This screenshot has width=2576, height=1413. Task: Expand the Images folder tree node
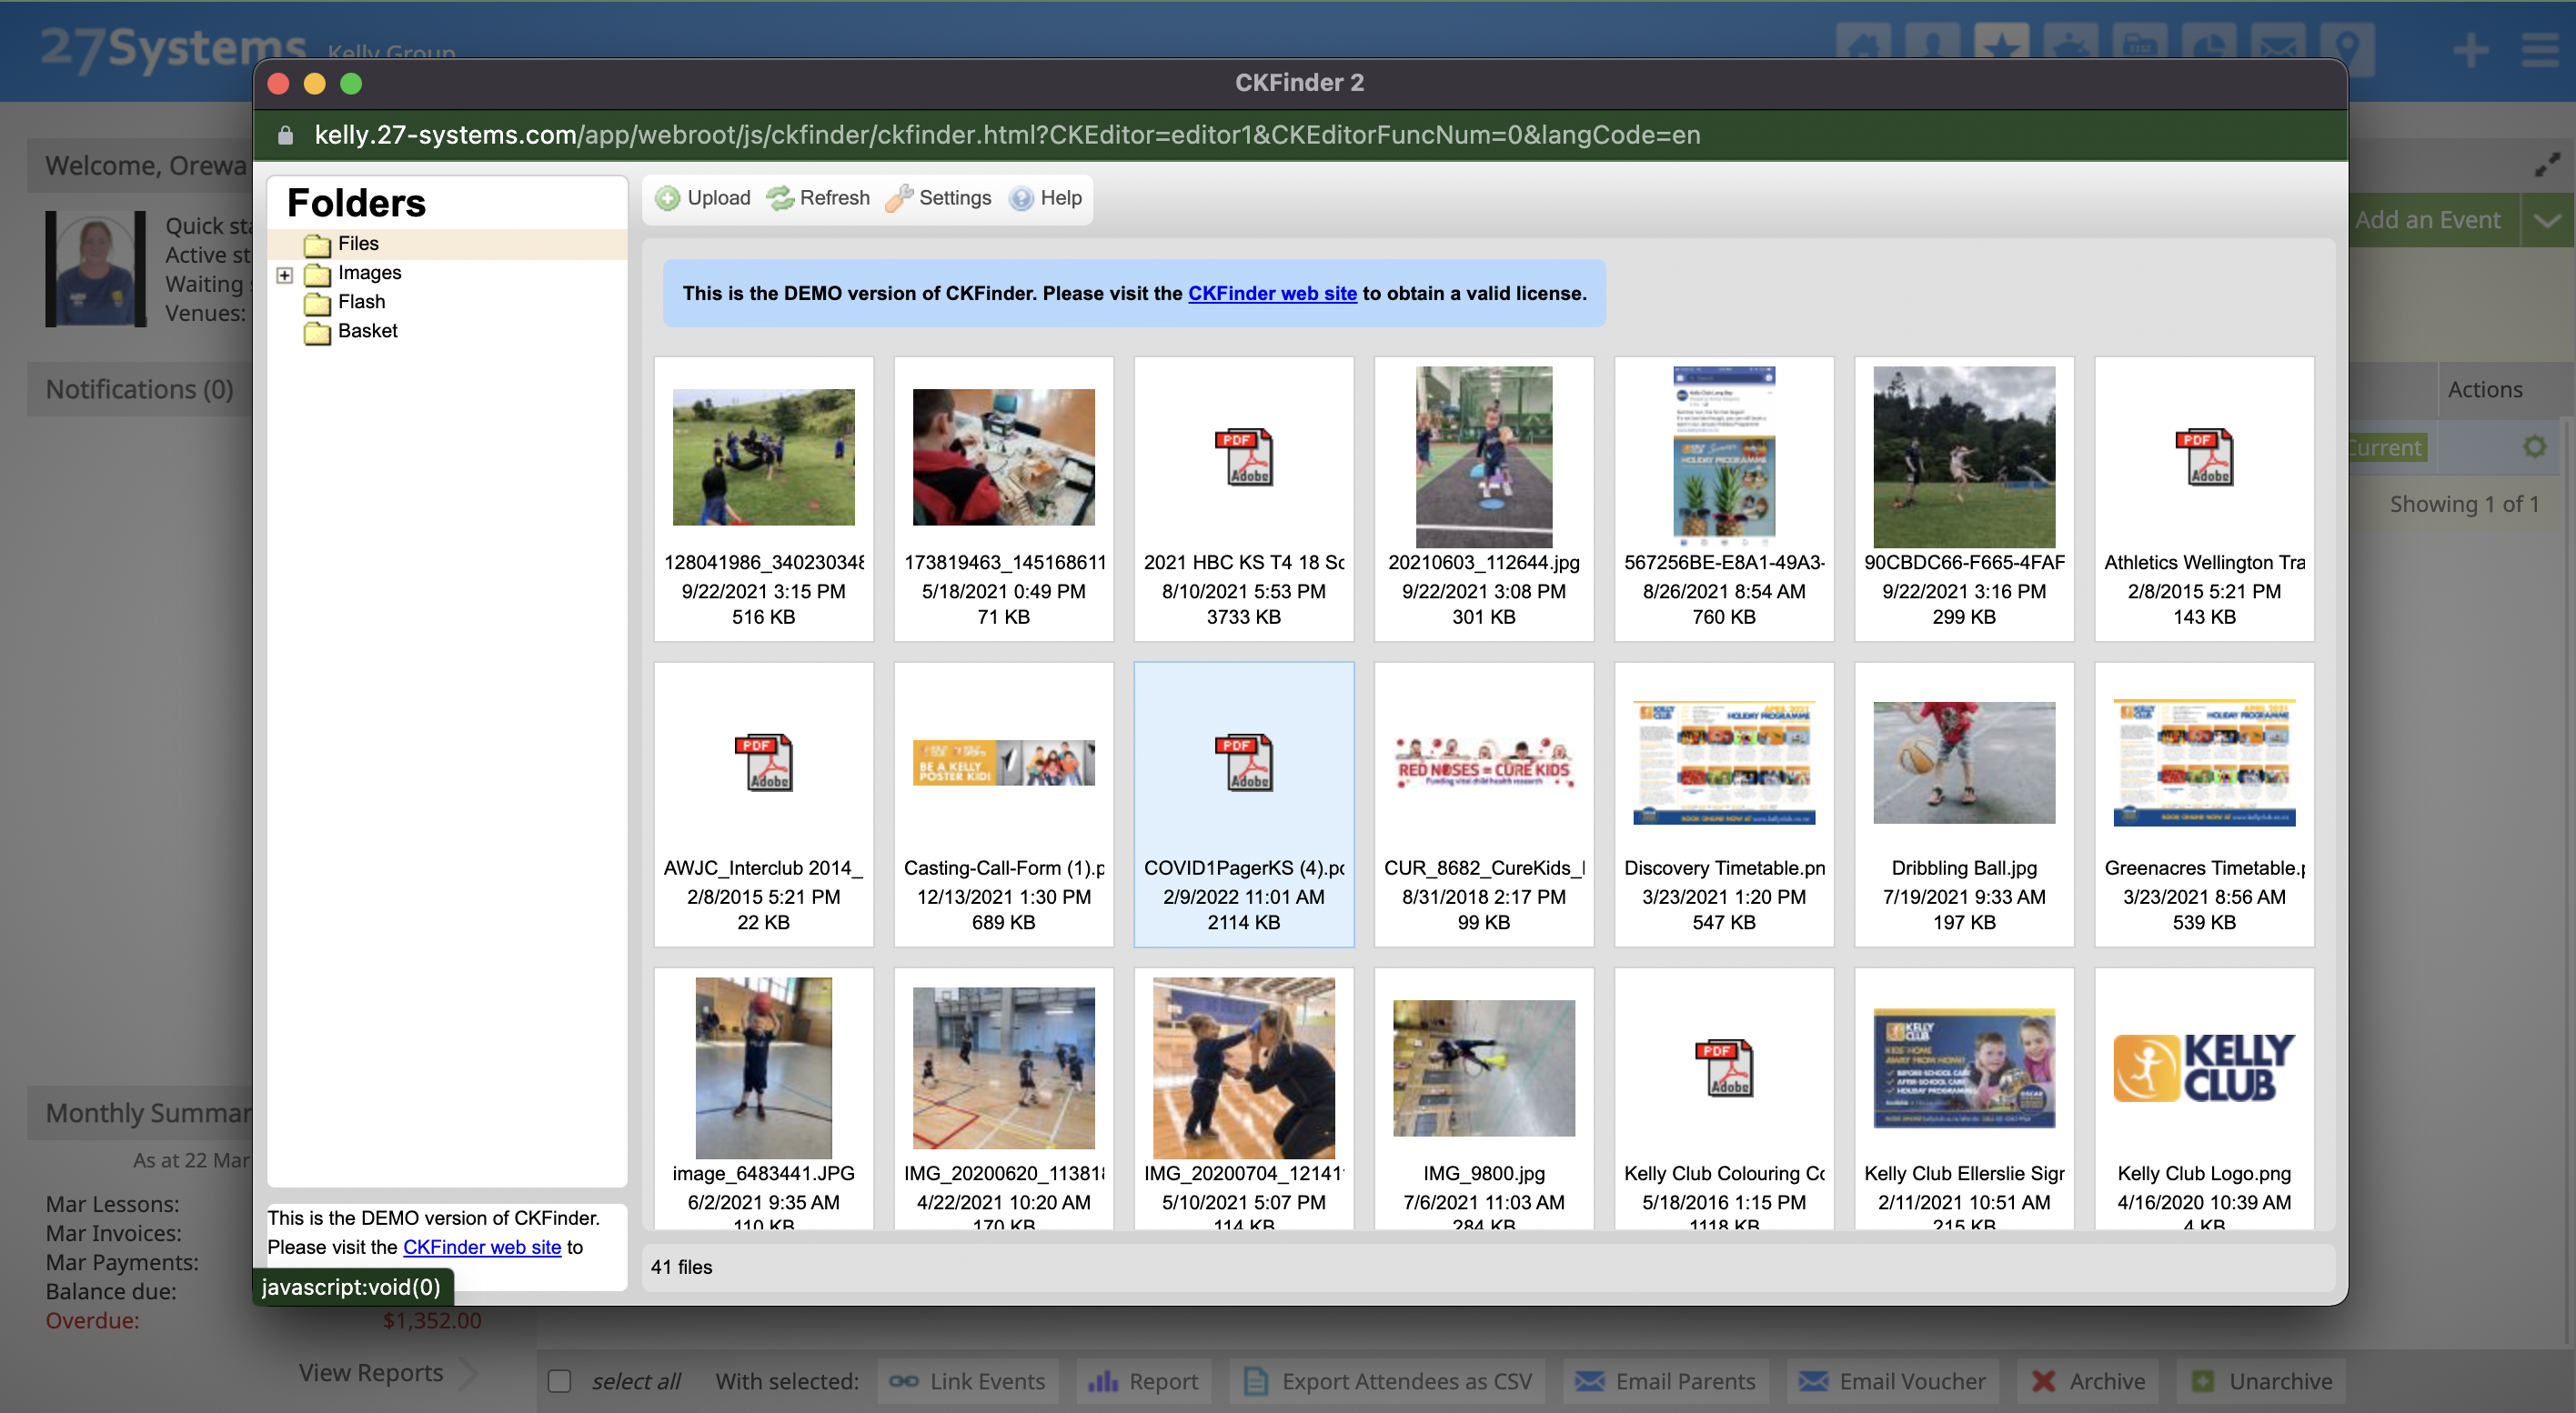[285, 274]
